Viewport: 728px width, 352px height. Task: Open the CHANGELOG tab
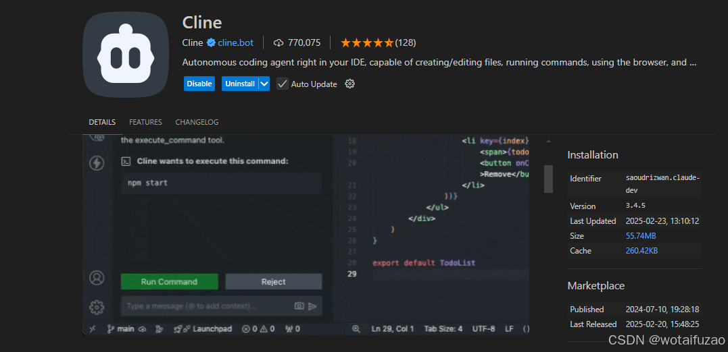coord(197,122)
